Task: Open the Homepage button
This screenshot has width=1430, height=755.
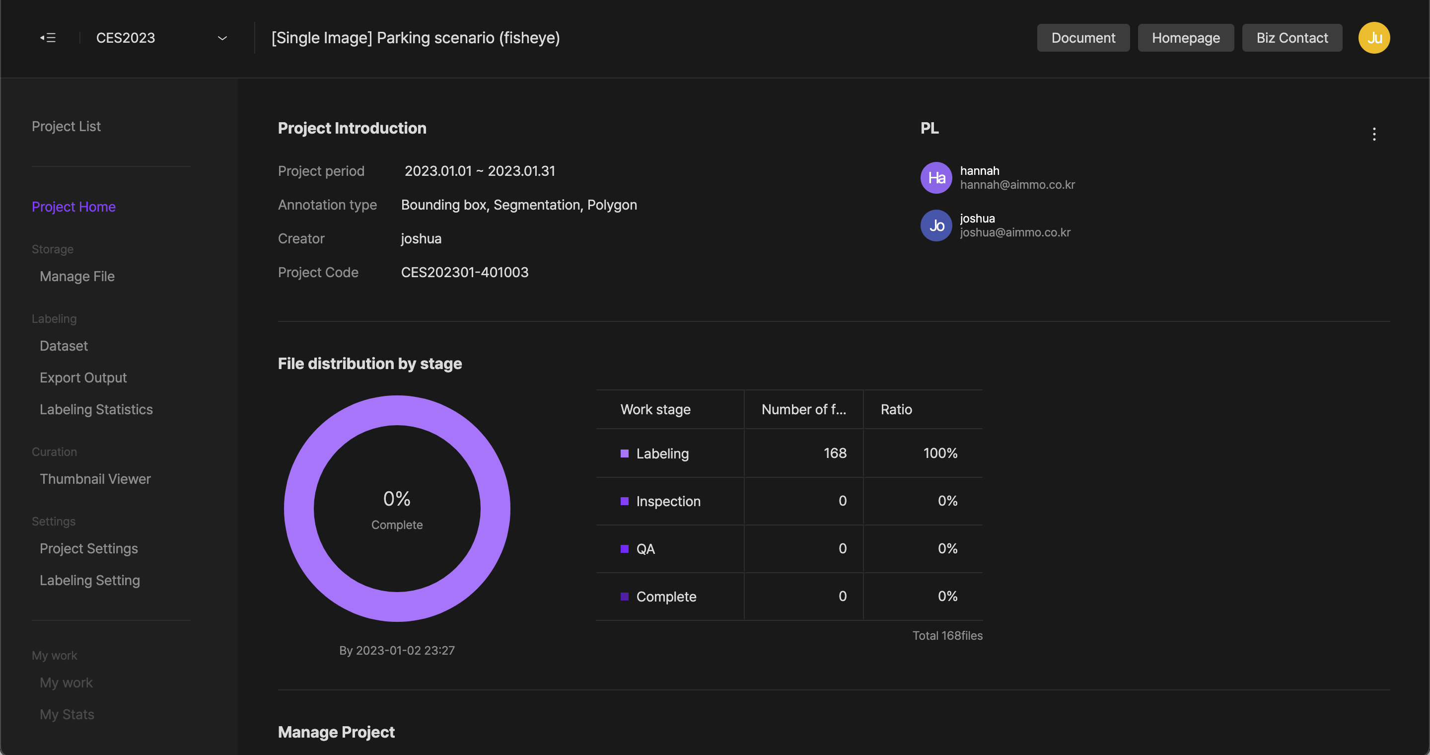Action: coord(1185,38)
